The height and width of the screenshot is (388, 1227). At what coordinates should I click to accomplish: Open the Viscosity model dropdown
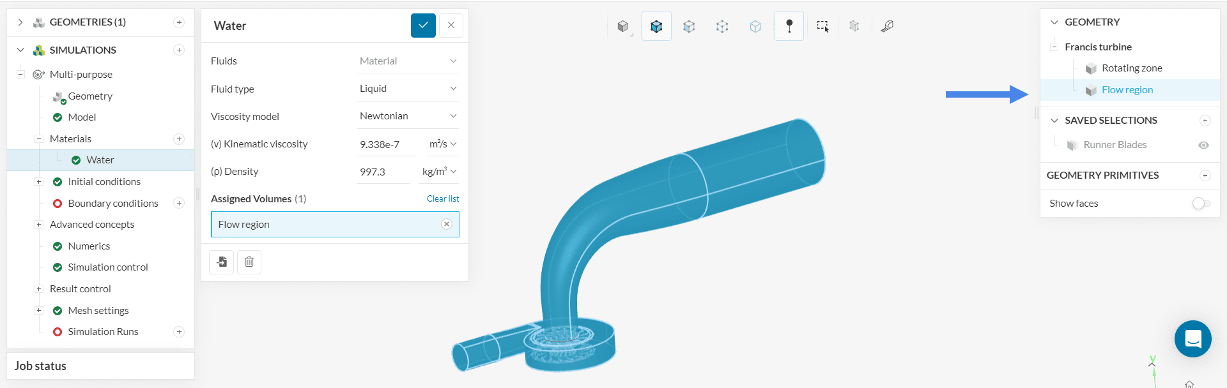(x=408, y=116)
